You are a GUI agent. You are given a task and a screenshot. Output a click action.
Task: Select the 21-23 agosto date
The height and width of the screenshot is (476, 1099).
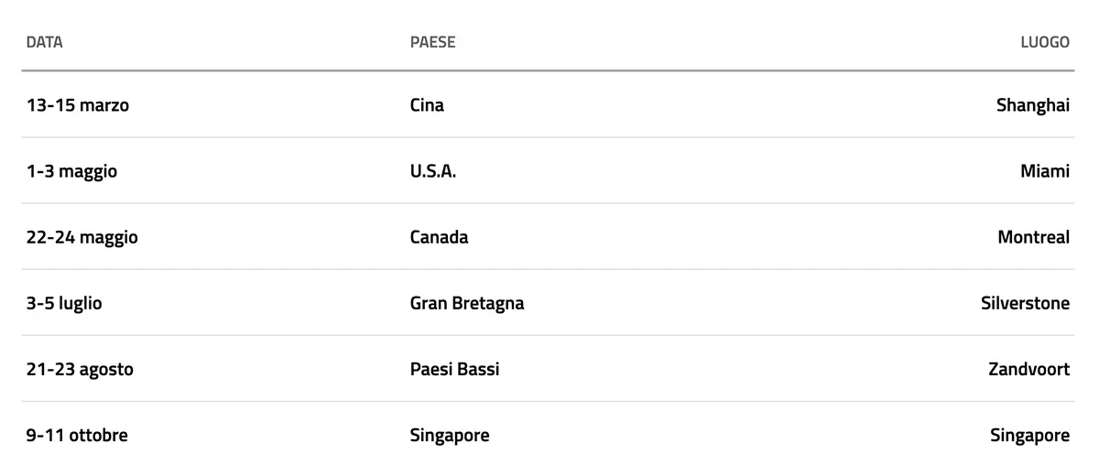[80, 370]
